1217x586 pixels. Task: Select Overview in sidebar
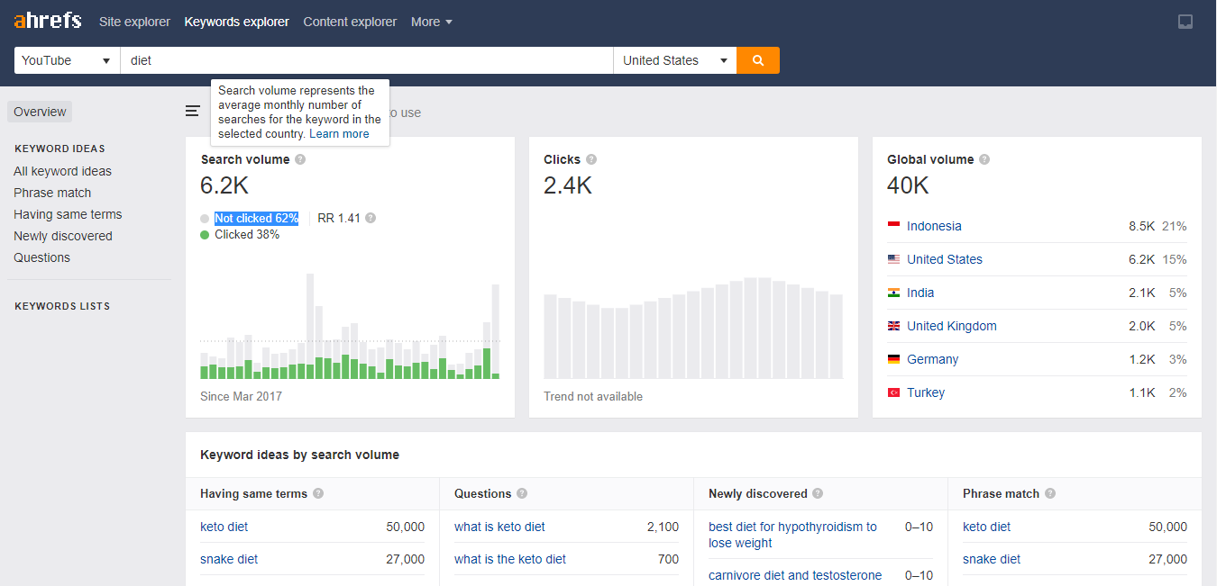click(40, 112)
